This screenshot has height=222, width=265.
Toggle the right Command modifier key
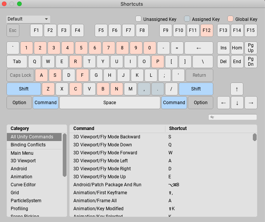pos(174,103)
